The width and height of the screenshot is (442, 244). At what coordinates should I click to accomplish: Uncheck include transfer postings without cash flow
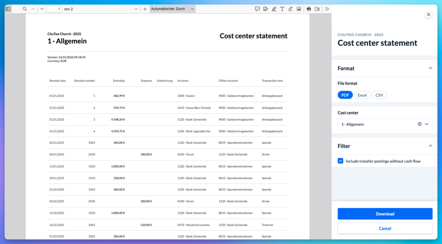pyautogui.click(x=341, y=161)
